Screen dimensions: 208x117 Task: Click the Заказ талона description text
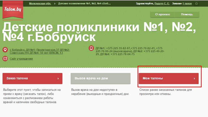[x=32, y=96]
